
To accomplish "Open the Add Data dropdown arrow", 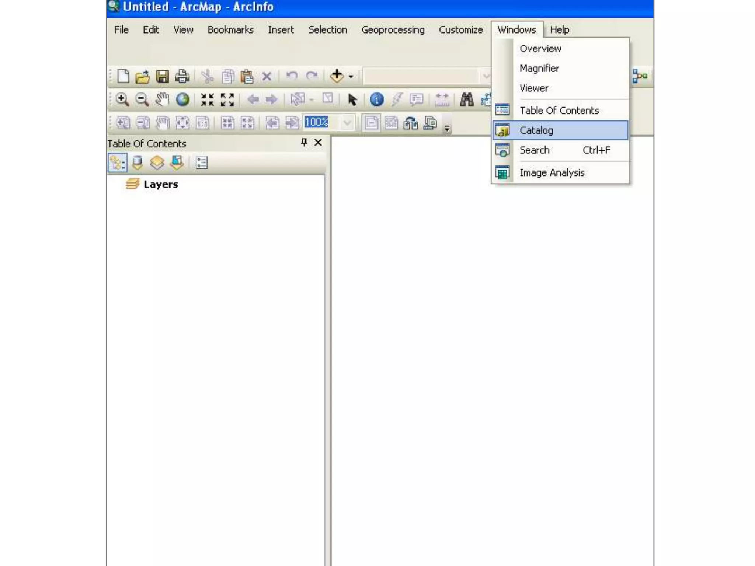I will coord(351,77).
